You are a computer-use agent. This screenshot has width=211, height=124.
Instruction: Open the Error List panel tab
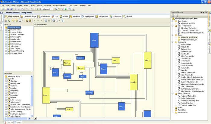pos(9,122)
